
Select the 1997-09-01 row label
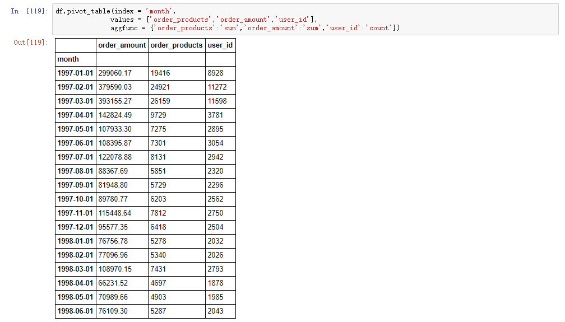pyautogui.click(x=76, y=185)
